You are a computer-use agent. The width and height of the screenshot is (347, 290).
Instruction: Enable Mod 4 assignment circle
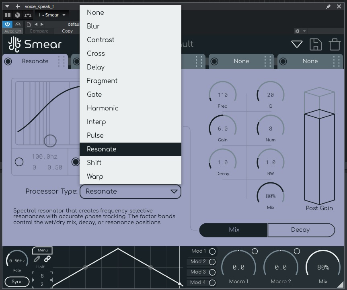tap(212, 282)
